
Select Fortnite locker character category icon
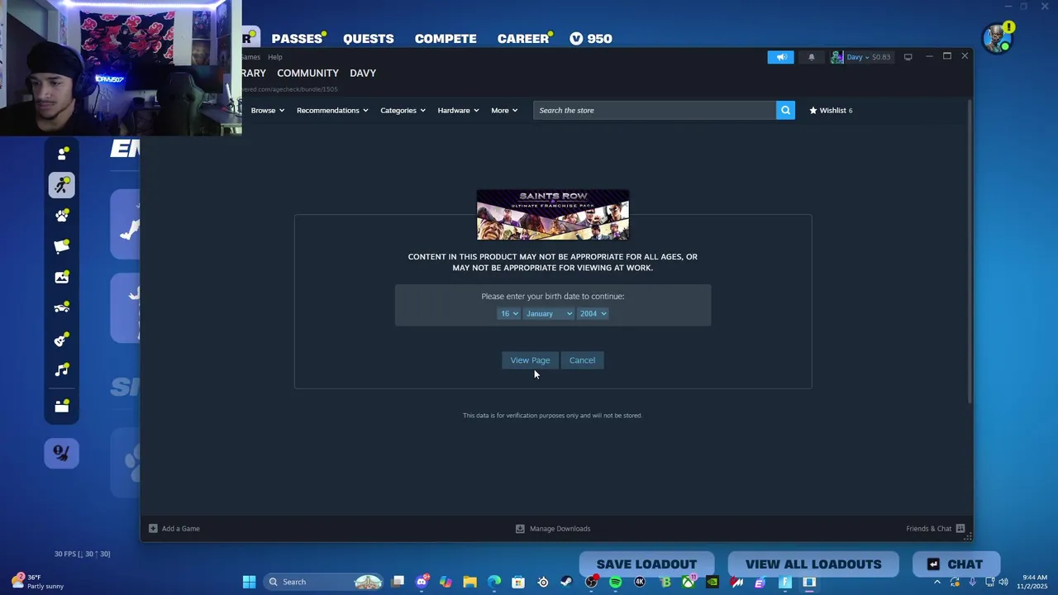[x=62, y=154]
